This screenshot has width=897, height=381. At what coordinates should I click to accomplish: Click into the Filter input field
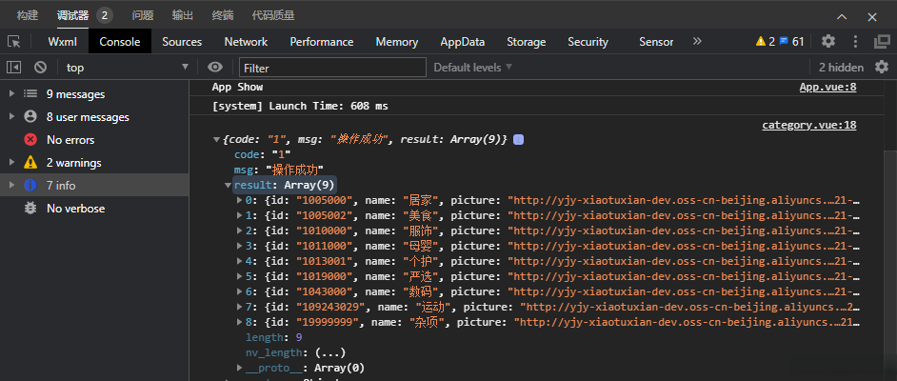point(332,68)
